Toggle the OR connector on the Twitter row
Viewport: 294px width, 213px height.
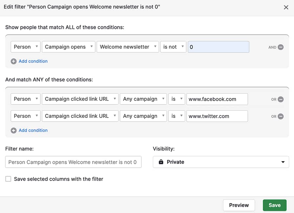273,116
